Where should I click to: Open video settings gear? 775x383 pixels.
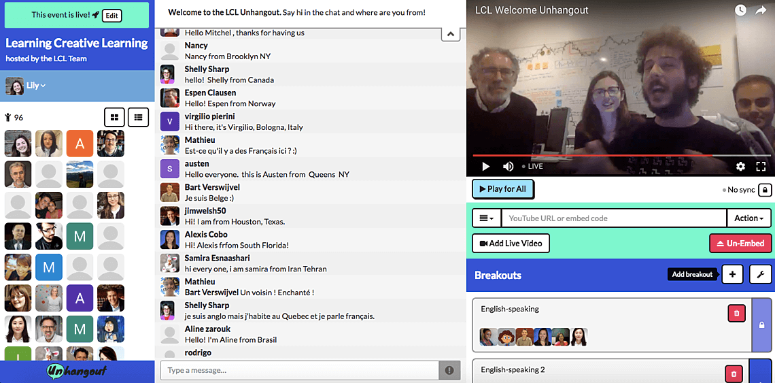point(740,166)
